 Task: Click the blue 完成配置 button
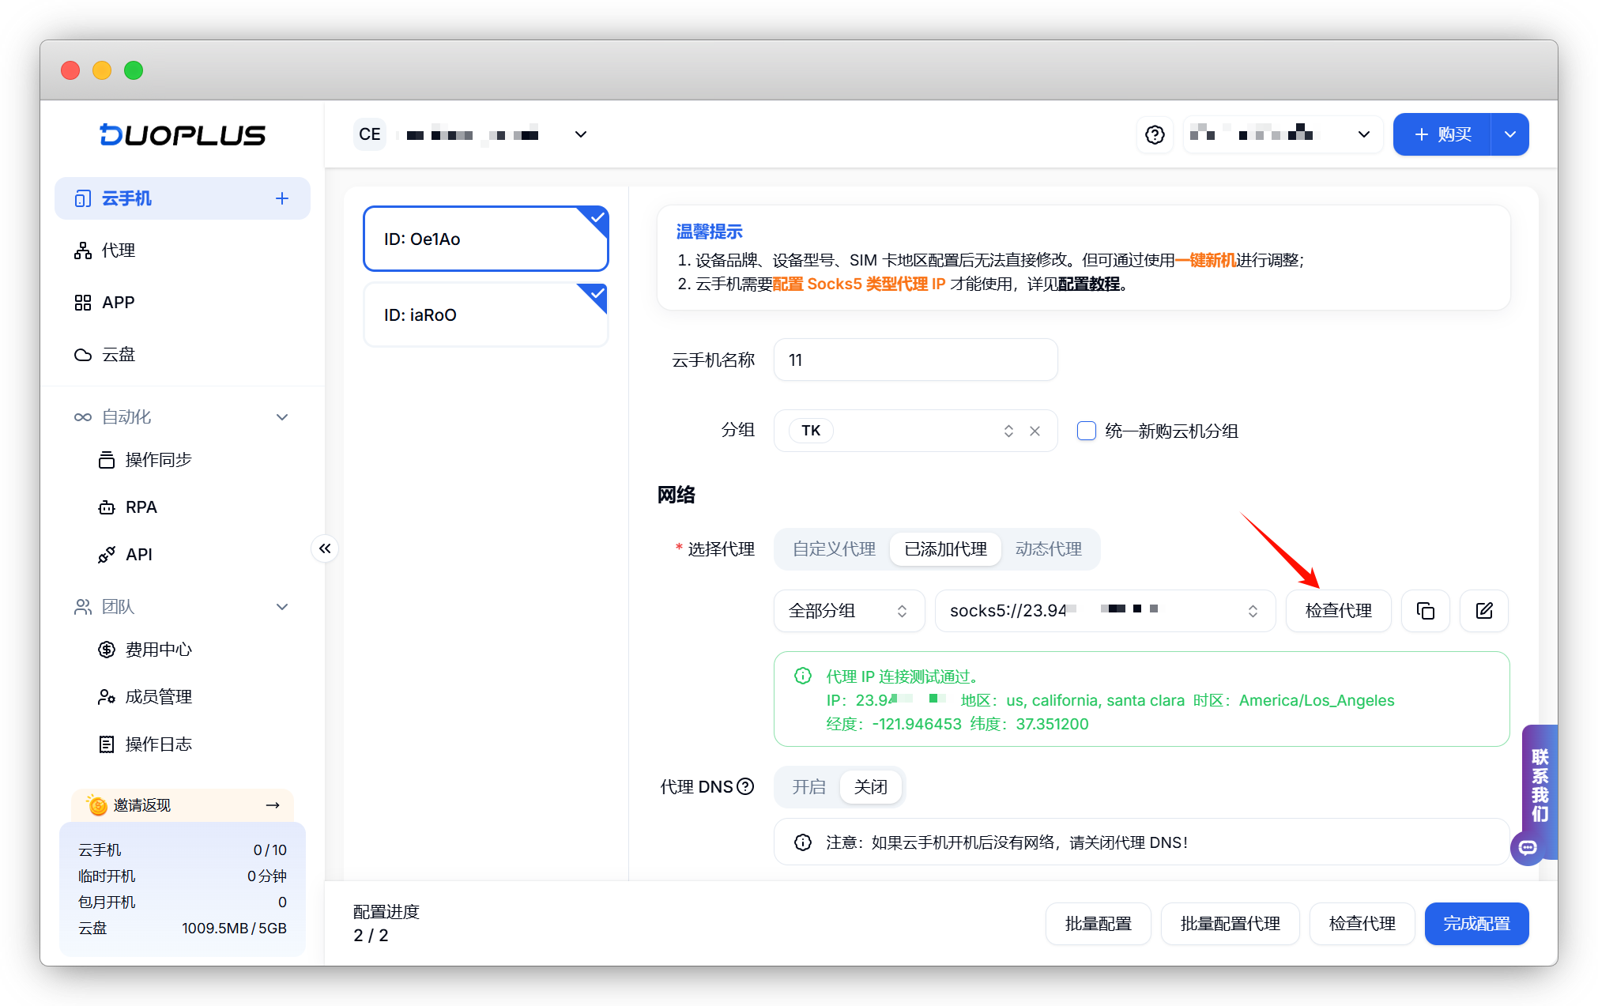click(x=1476, y=923)
